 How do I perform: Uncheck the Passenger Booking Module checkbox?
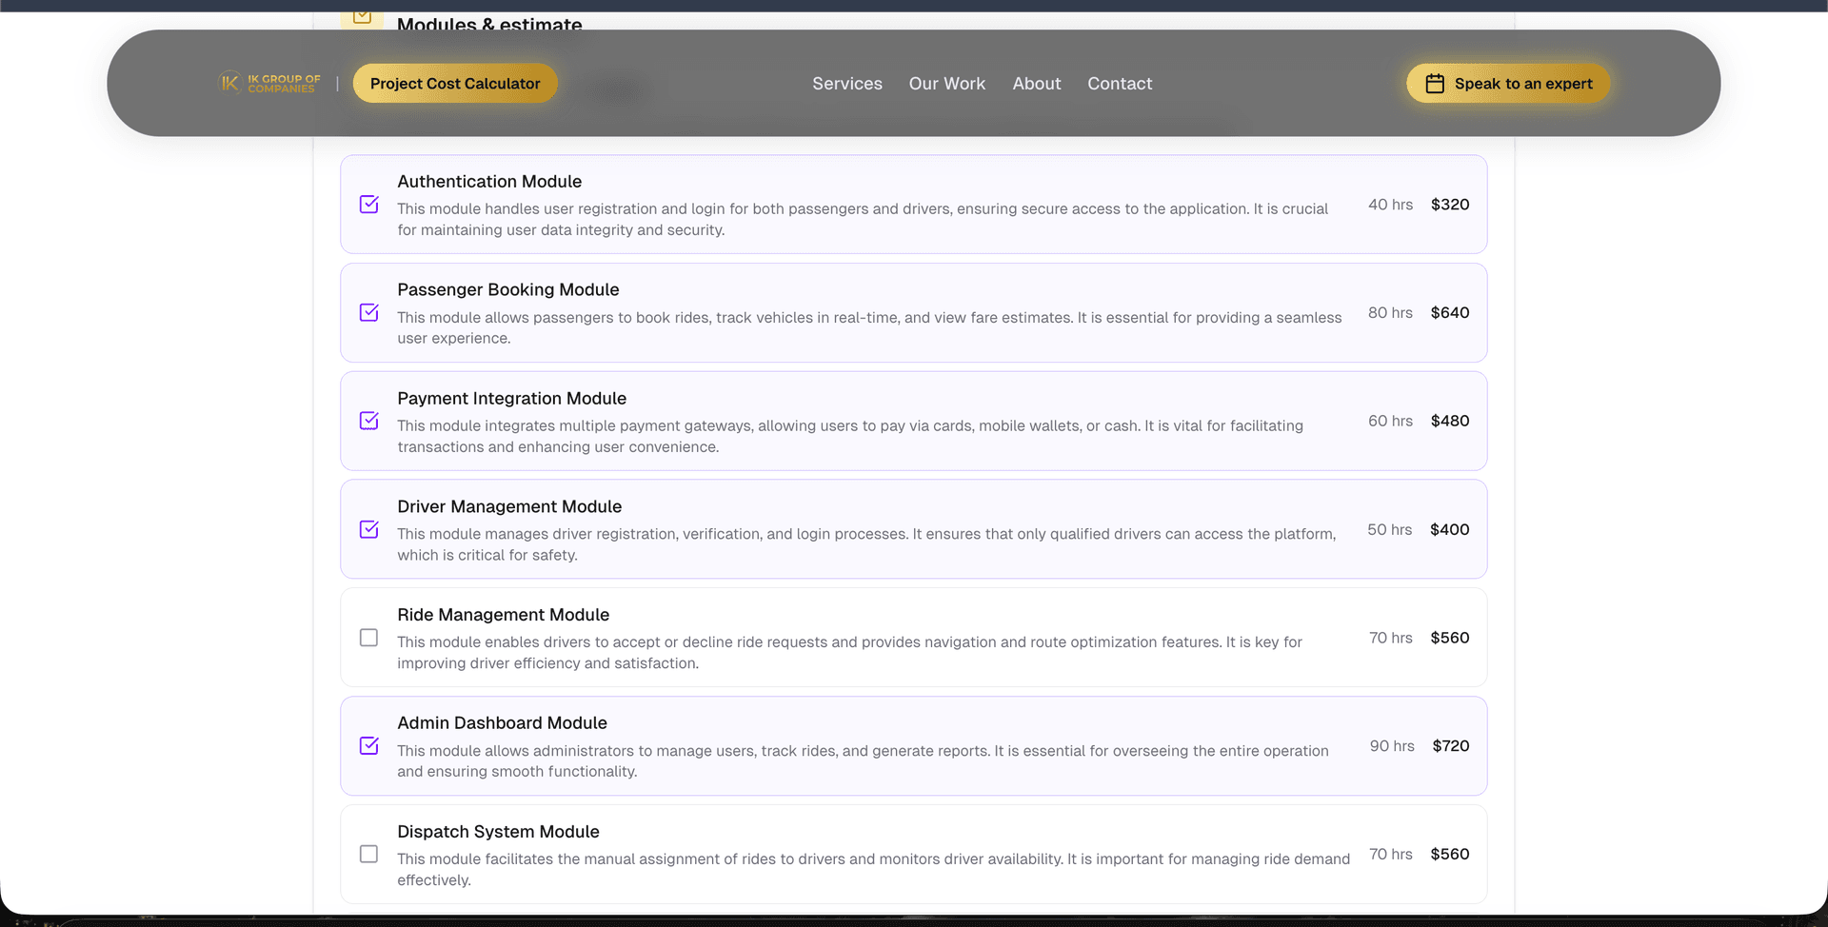369,313
